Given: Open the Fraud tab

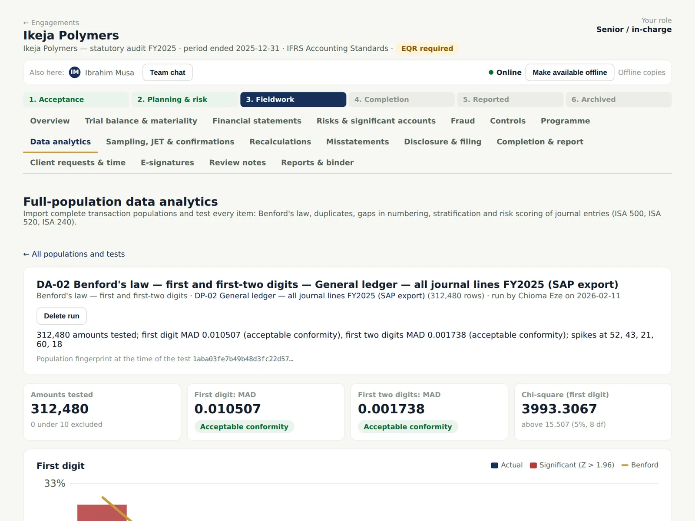Looking at the screenshot, I should (x=463, y=121).
